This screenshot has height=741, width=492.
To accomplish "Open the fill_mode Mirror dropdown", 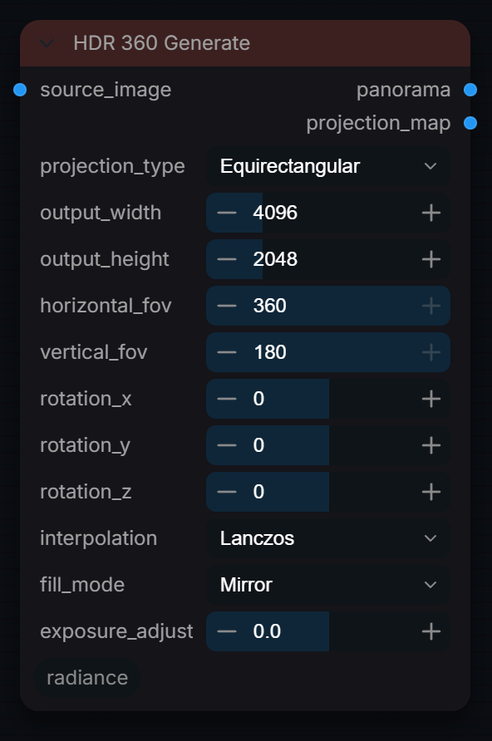I will pyautogui.click(x=328, y=585).
